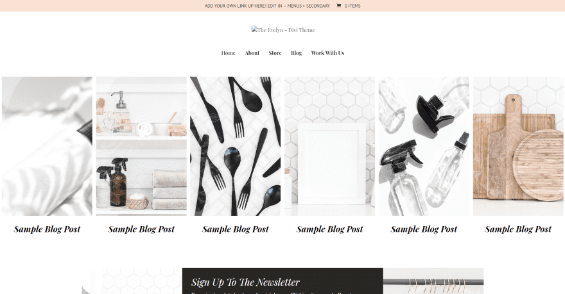Screen dimensions: 565x294
Task: Click the Add Your Own Link banner text
Action: coord(267,6)
